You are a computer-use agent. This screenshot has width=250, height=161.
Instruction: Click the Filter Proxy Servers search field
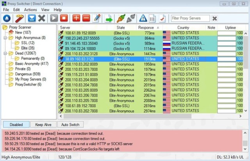[x=190, y=18]
